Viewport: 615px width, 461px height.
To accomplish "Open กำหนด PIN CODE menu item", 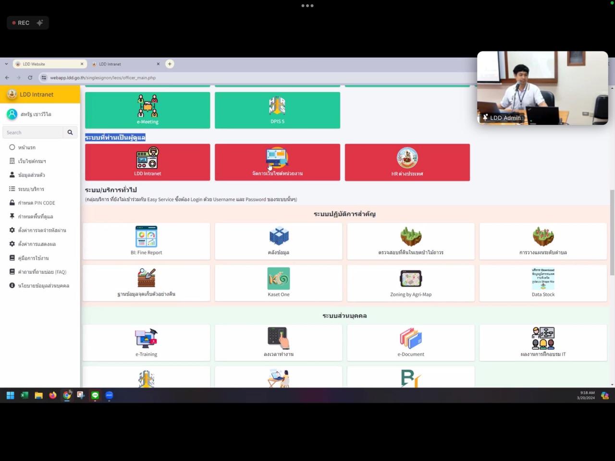I will (x=36, y=203).
